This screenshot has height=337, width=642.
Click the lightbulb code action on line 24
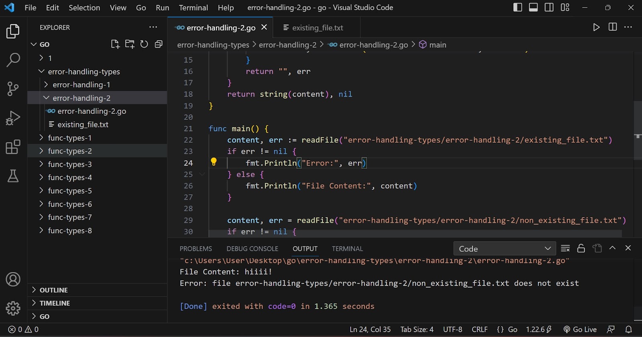coord(213,161)
